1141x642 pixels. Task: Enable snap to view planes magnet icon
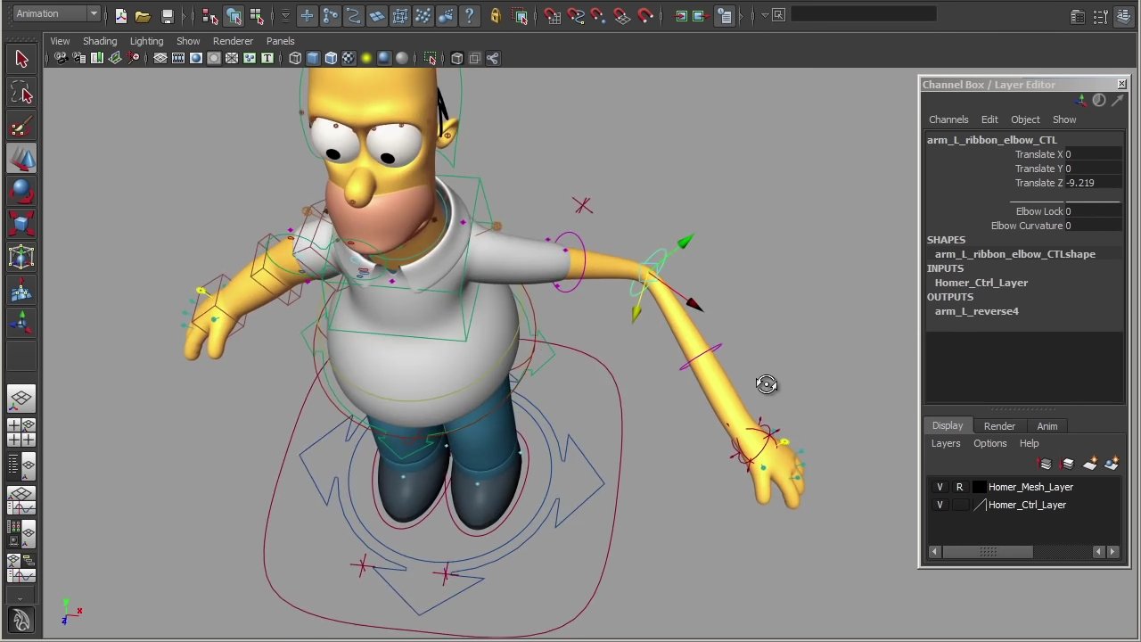[622, 15]
